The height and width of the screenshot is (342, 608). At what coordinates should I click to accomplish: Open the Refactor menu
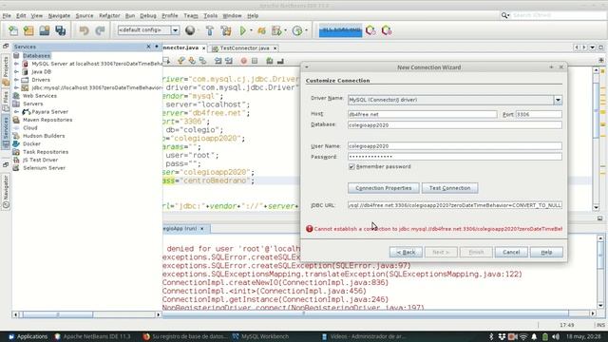(x=109, y=15)
